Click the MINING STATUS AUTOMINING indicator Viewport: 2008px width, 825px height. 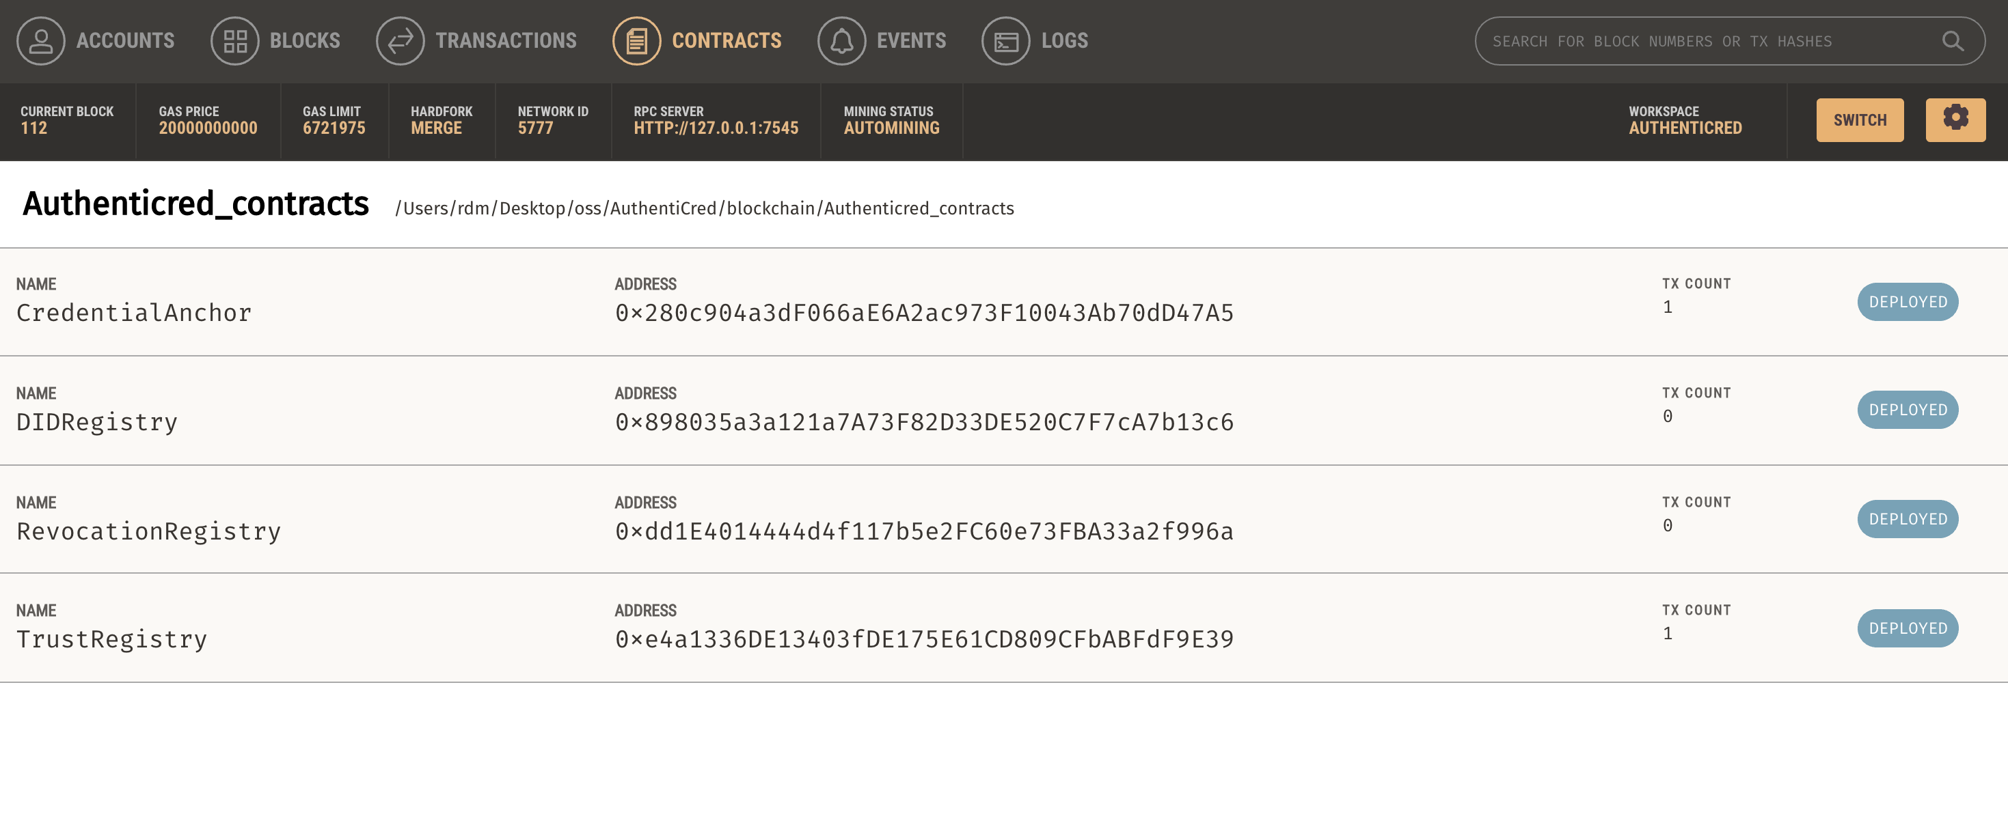click(891, 121)
